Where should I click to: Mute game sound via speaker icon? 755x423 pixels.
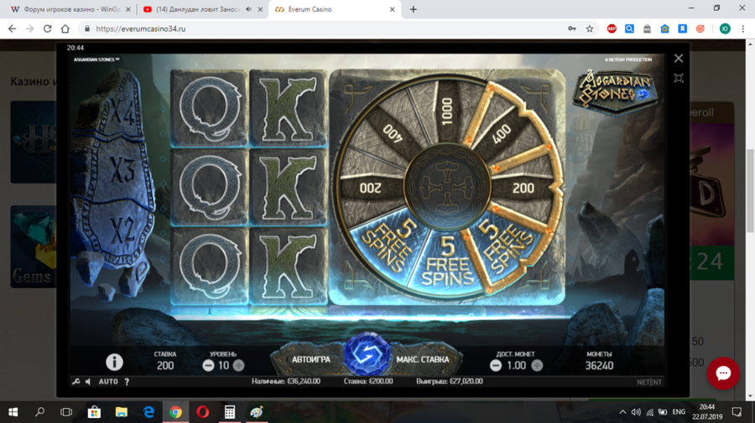click(x=87, y=382)
